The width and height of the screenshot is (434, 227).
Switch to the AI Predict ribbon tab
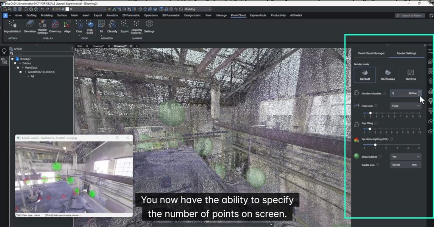[x=296, y=16]
